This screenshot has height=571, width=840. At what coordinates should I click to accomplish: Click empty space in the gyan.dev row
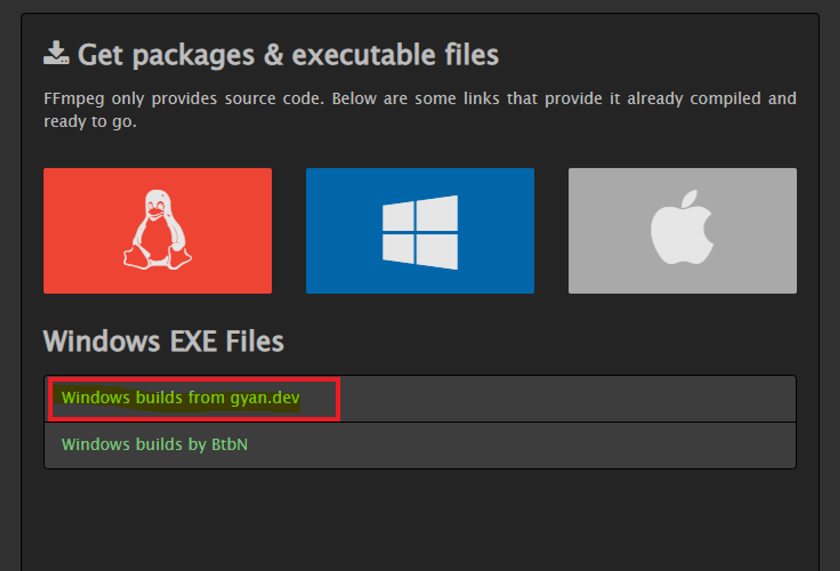pyautogui.click(x=567, y=399)
